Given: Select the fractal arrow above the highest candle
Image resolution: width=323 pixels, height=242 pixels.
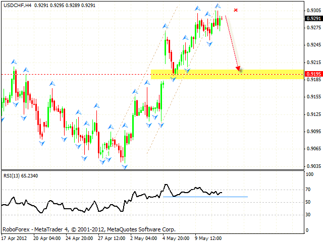Looking at the screenshot, I should tap(218, 6).
